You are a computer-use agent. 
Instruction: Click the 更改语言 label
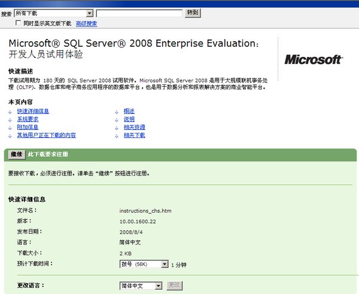pyautogui.click(x=31, y=285)
